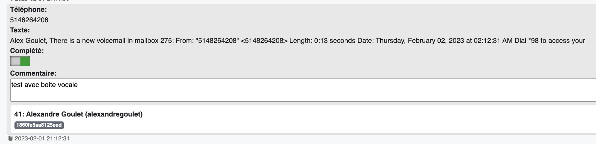
Task: Click the Téléphone field label
Action: point(29,10)
